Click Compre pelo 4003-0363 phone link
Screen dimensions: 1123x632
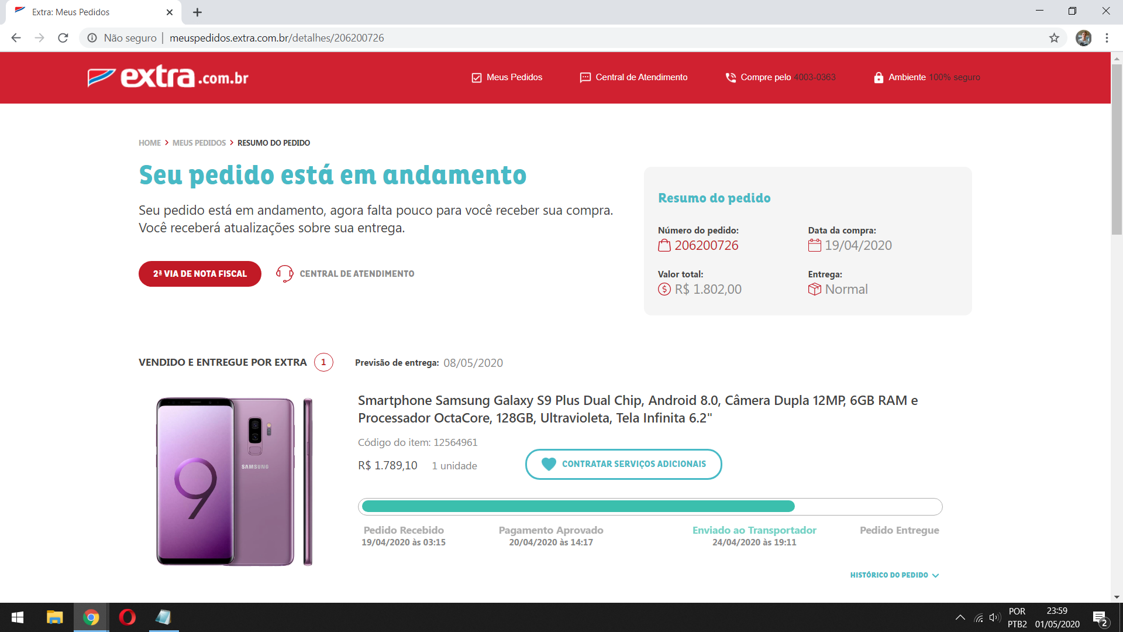pos(780,77)
